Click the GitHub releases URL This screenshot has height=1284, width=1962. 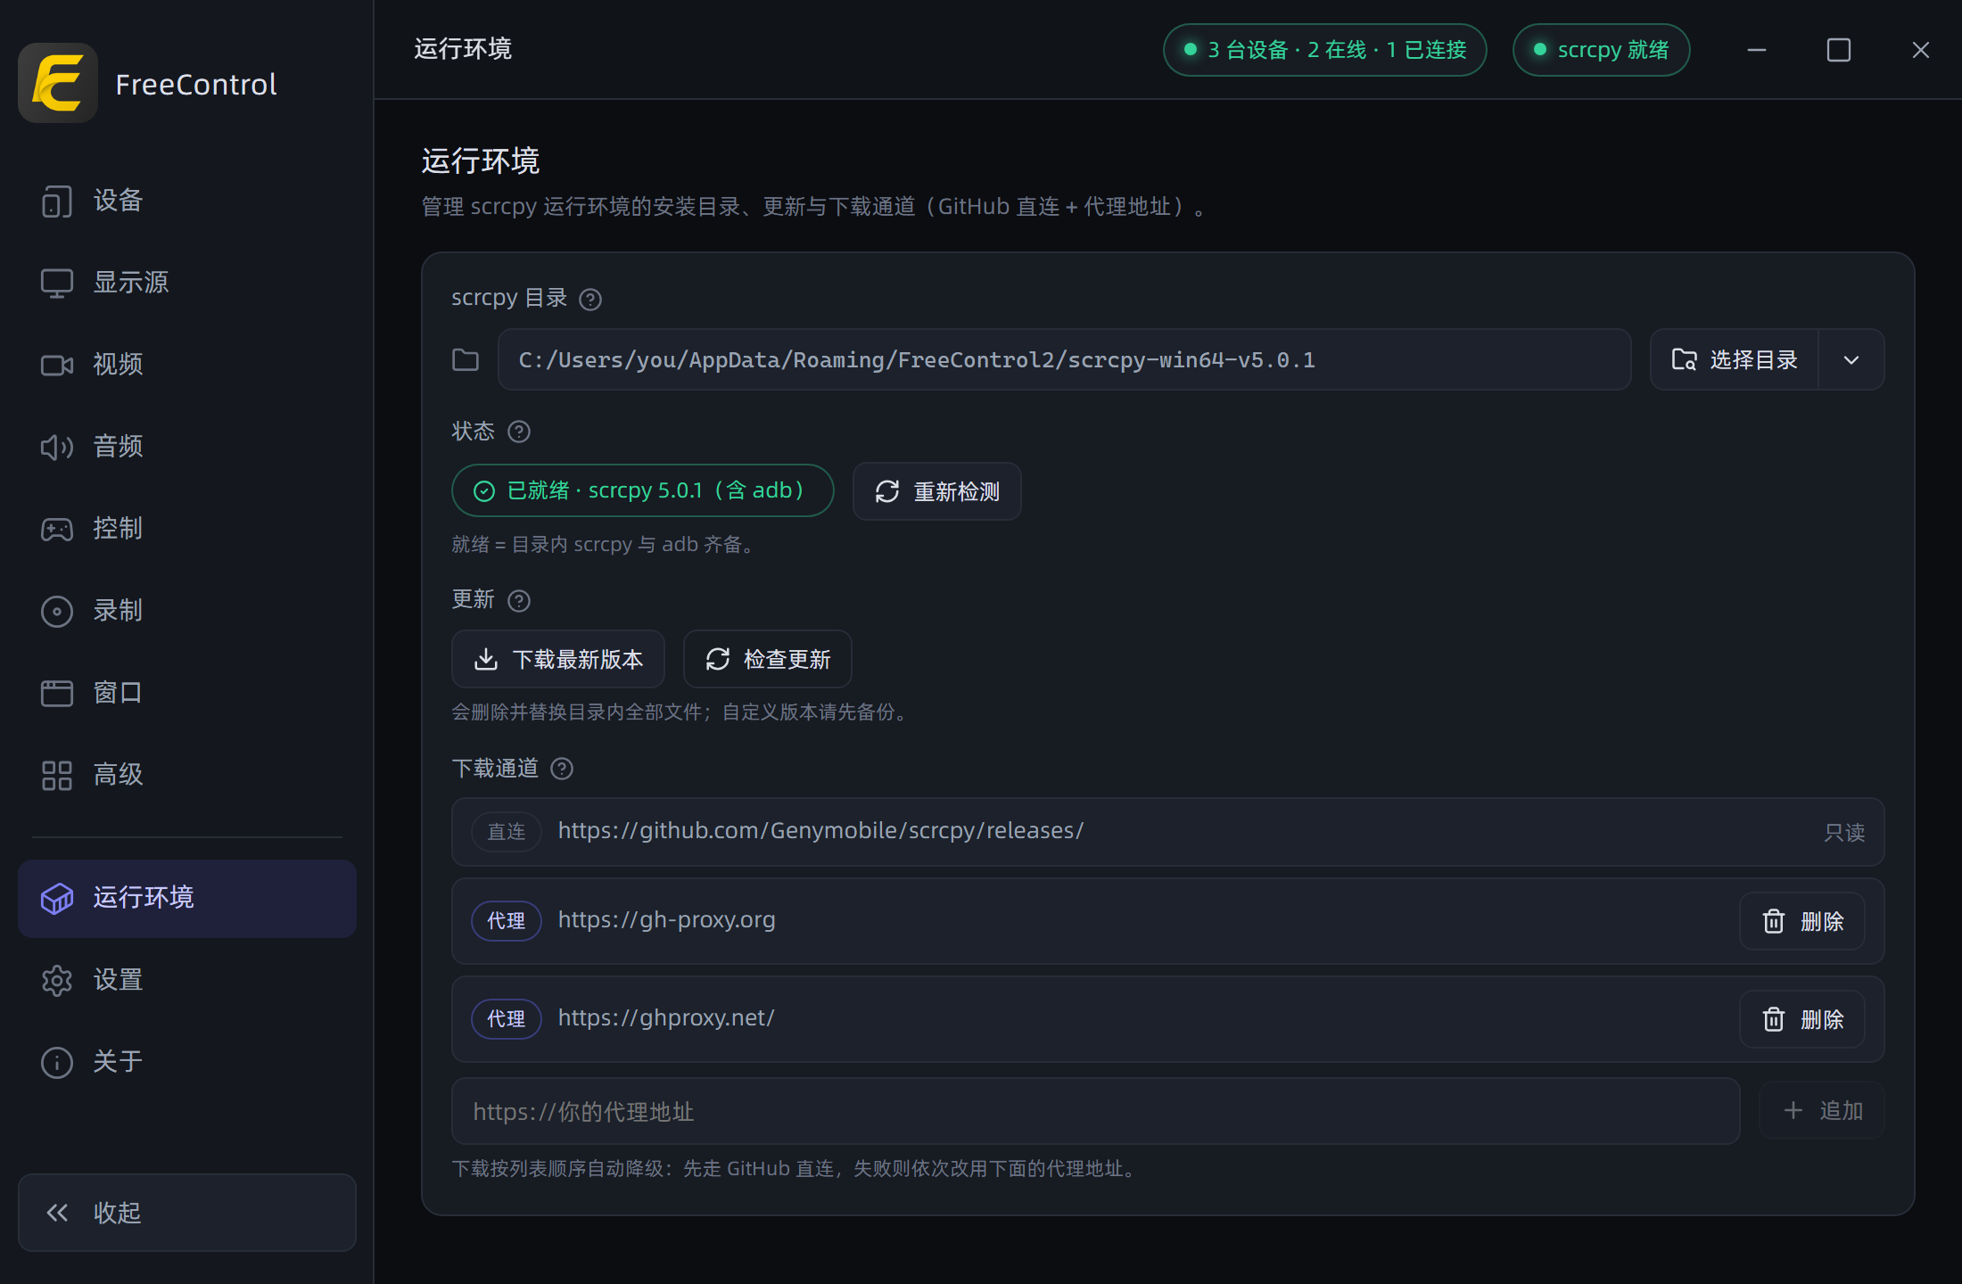tap(820, 831)
